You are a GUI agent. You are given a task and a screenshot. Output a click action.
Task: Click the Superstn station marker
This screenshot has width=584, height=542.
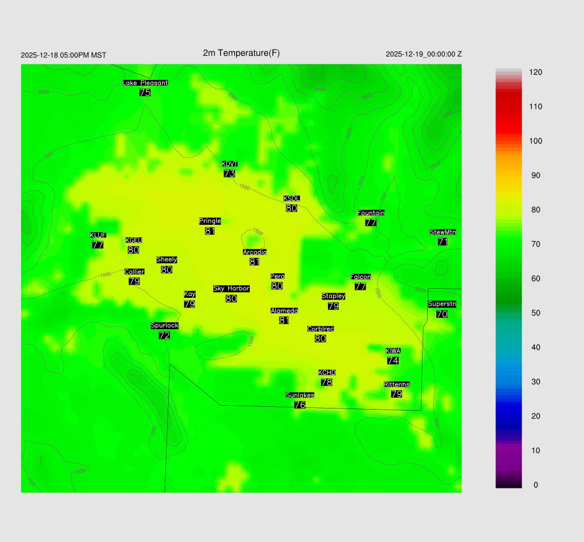coord(441,314)
